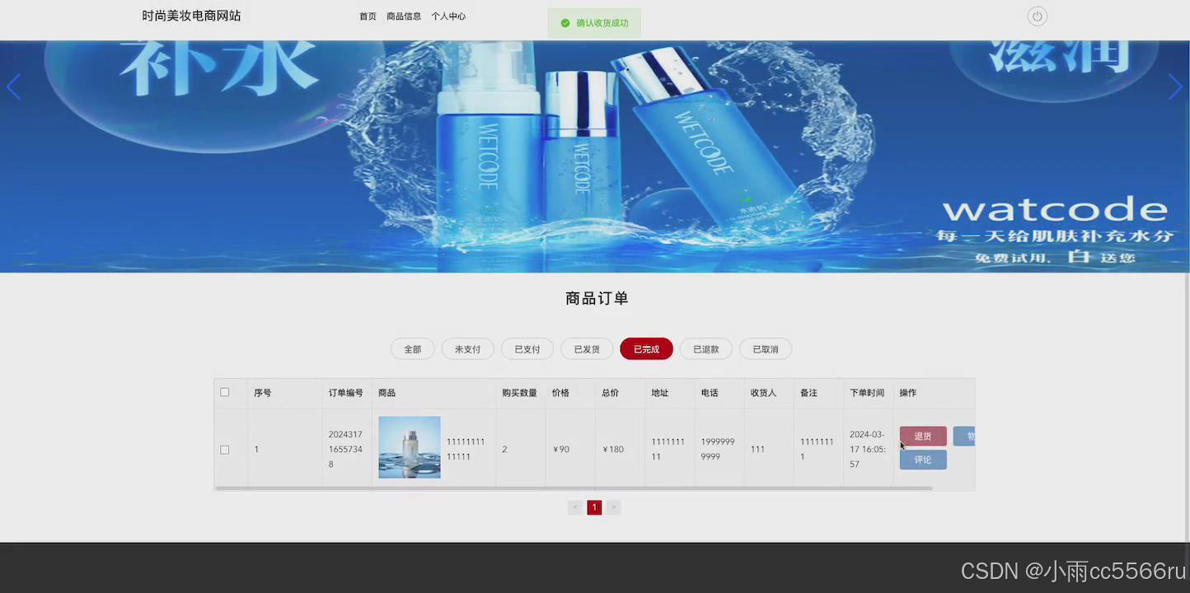Select the 未支付 order filter tab
Screen dimensions: 1190x593
(468, 349)
